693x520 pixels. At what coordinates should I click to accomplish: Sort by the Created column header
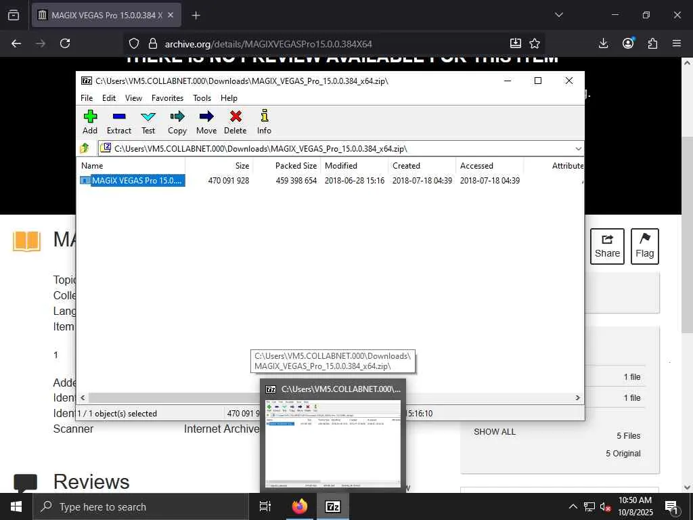click(x=422, y=166)
